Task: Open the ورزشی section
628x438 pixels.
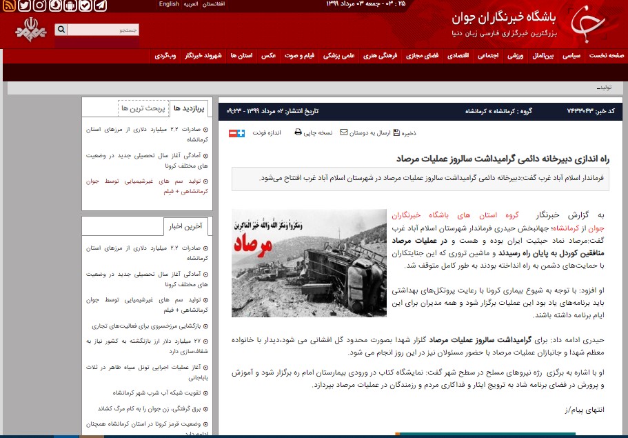Action: pos(516,56)
